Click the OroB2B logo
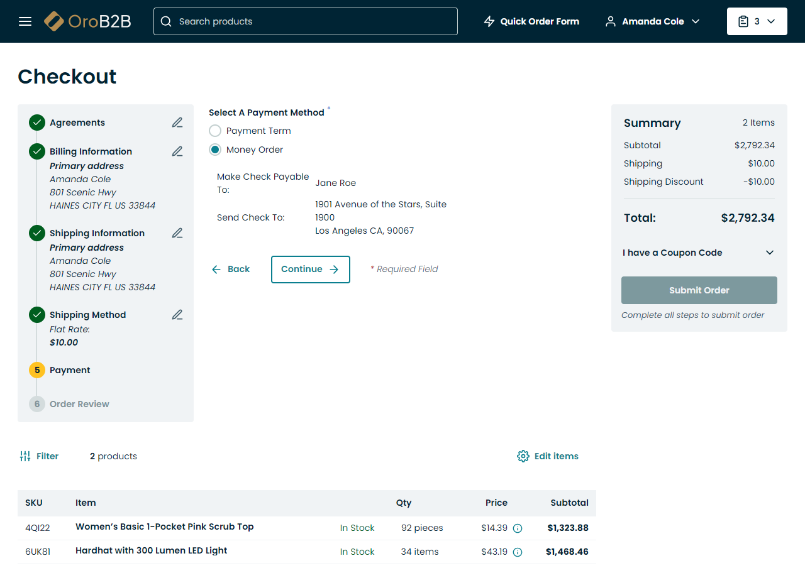 (x=87, y=21)
